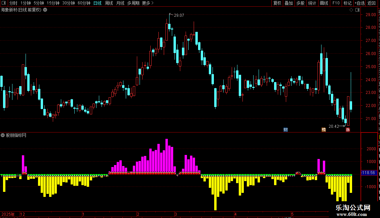Open the 海象新材 chart settings dropdown
The width and height of the screenshot is (380, 218).
click(45, 10)
